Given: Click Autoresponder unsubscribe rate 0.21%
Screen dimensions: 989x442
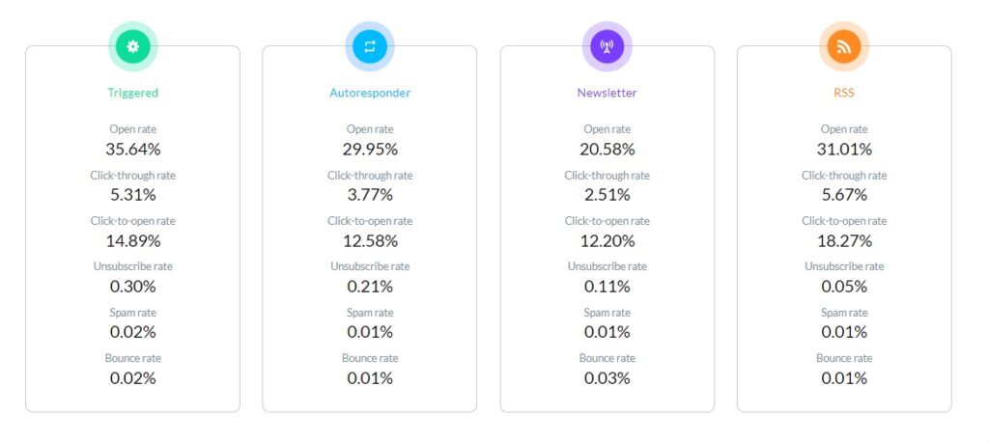Looking at the screenshot, I should (x=370, y=287).
